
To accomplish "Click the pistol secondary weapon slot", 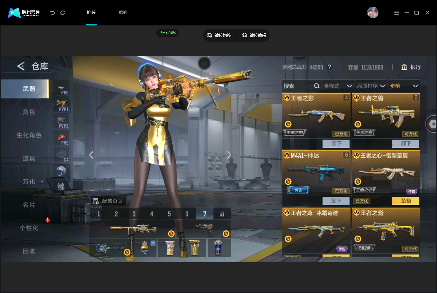I will click(x=204, y=229).
